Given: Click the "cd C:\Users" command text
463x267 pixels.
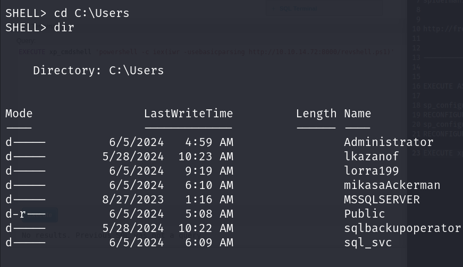Looking at the screenshot, I should tap(91, 13).
